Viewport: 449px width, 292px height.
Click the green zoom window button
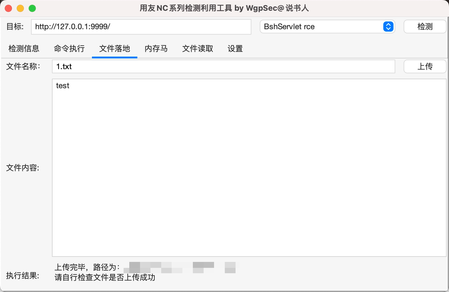32,8
